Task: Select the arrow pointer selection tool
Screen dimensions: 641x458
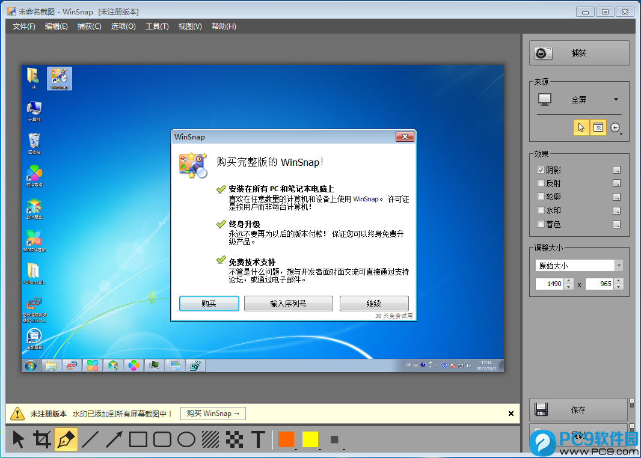Action: (19, 439)
